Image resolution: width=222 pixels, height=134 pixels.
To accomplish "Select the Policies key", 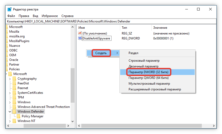I will 14,69.
